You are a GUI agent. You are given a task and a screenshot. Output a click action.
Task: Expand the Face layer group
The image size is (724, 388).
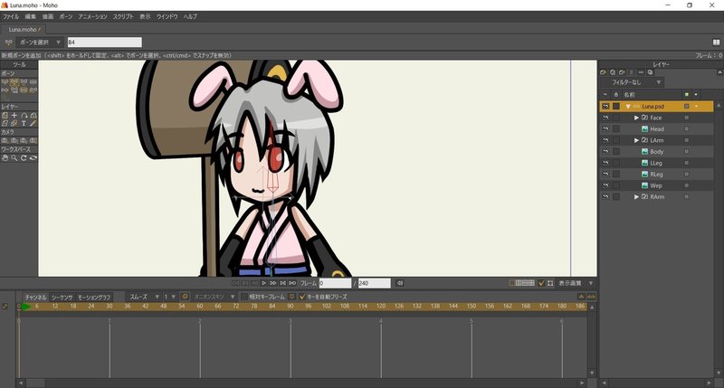coord(636,118)
